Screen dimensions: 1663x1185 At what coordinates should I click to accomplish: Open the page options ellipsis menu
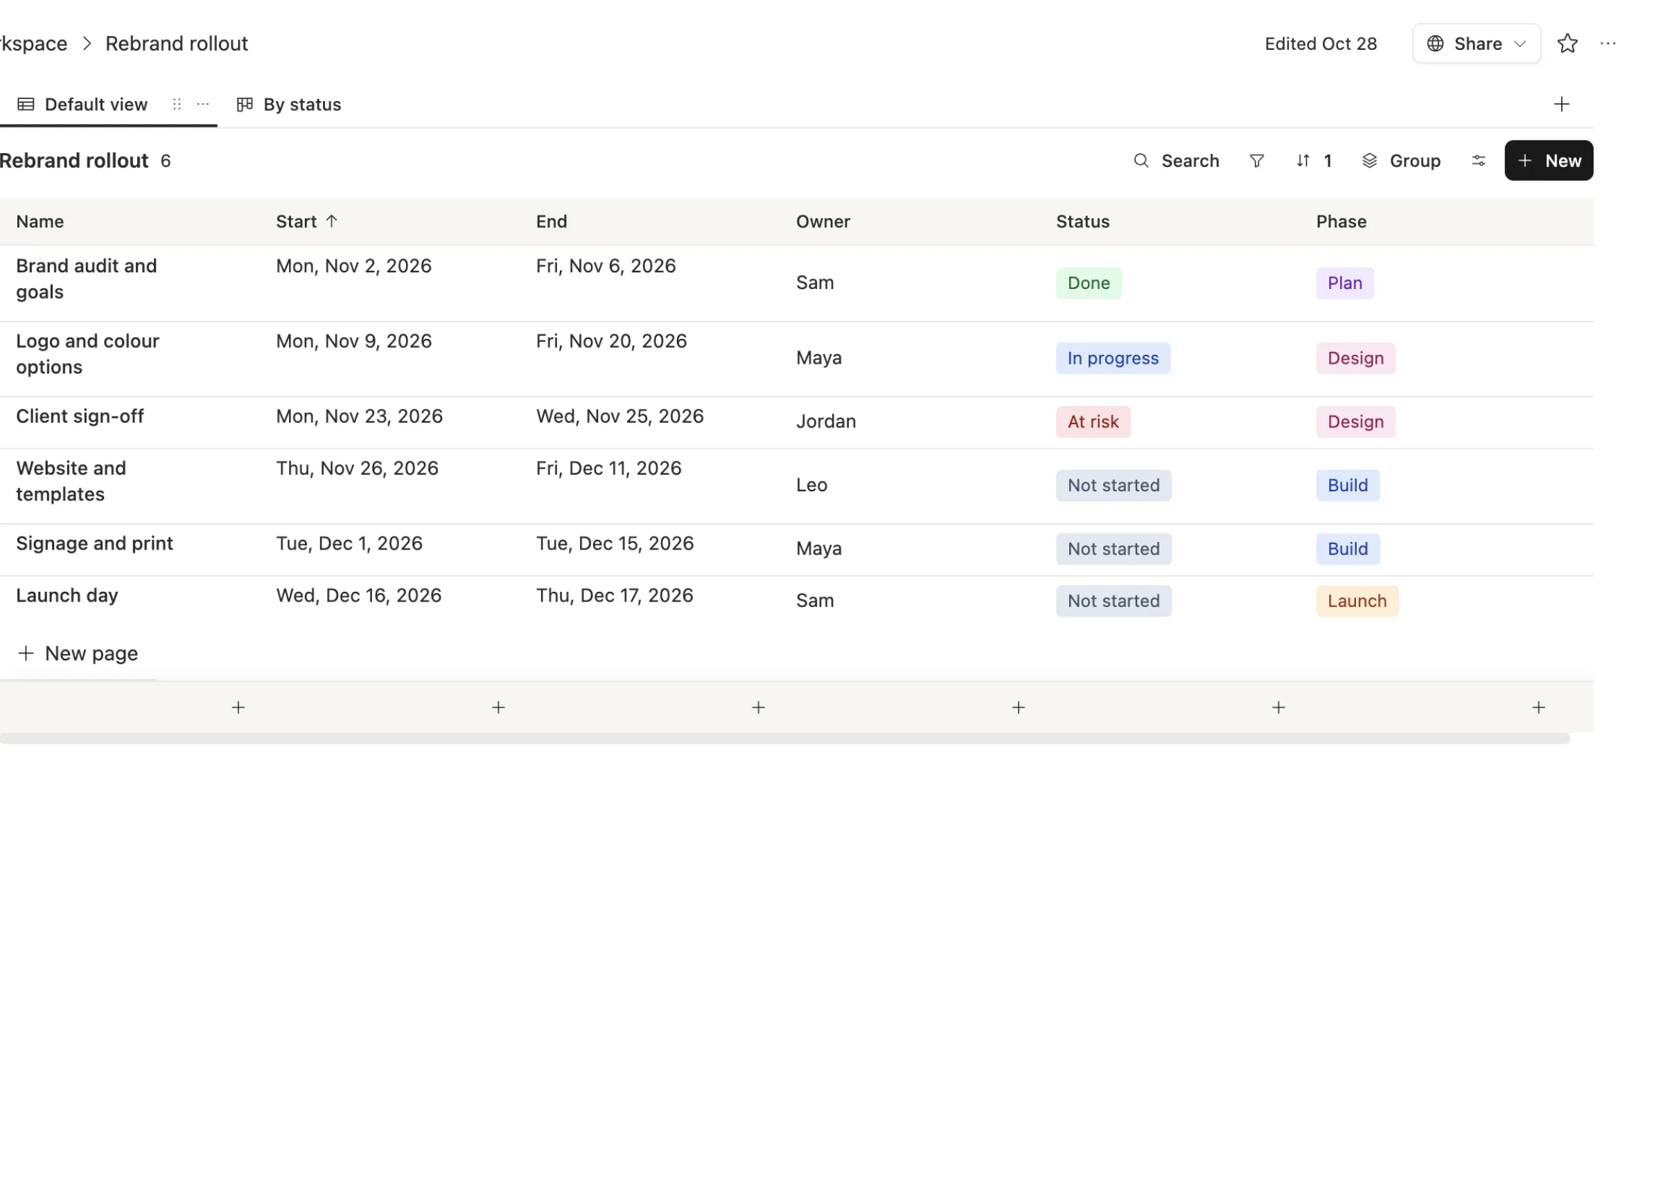pos(1608,44)
